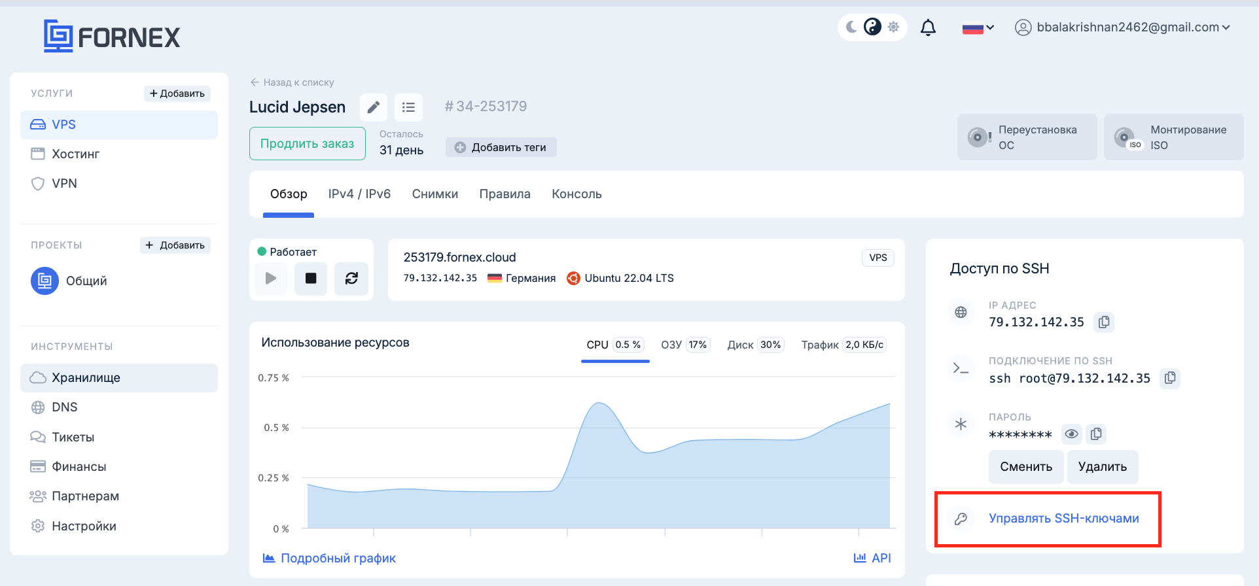Open the list icon next to the server name
Image resolution: width=1259 pixels, height=586 pixels.
click(x=409, y=107)
